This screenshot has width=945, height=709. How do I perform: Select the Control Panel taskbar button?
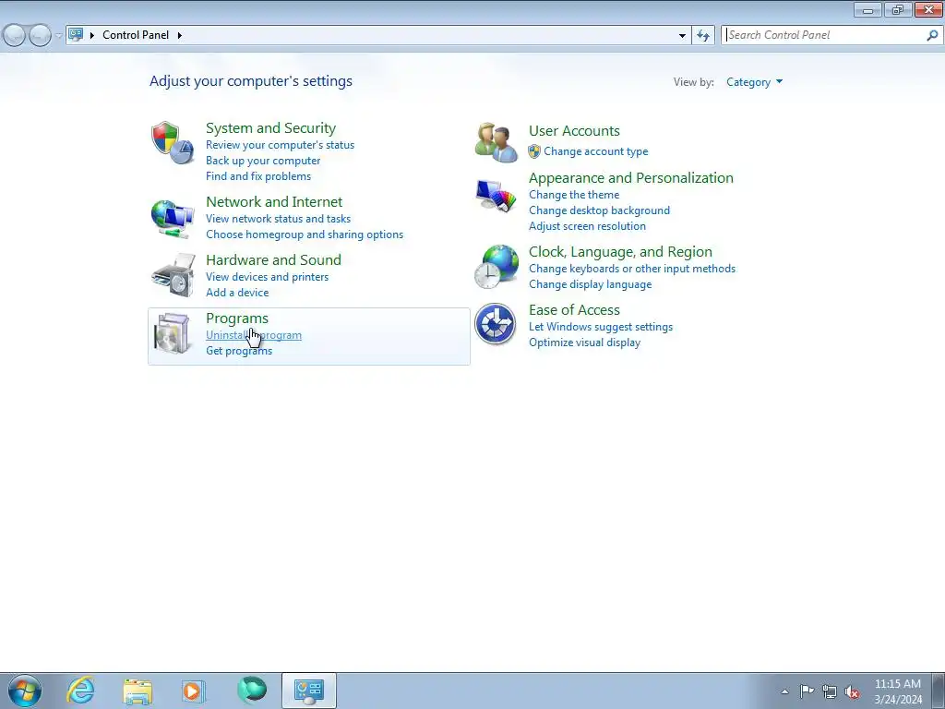[x=309, y=691]
